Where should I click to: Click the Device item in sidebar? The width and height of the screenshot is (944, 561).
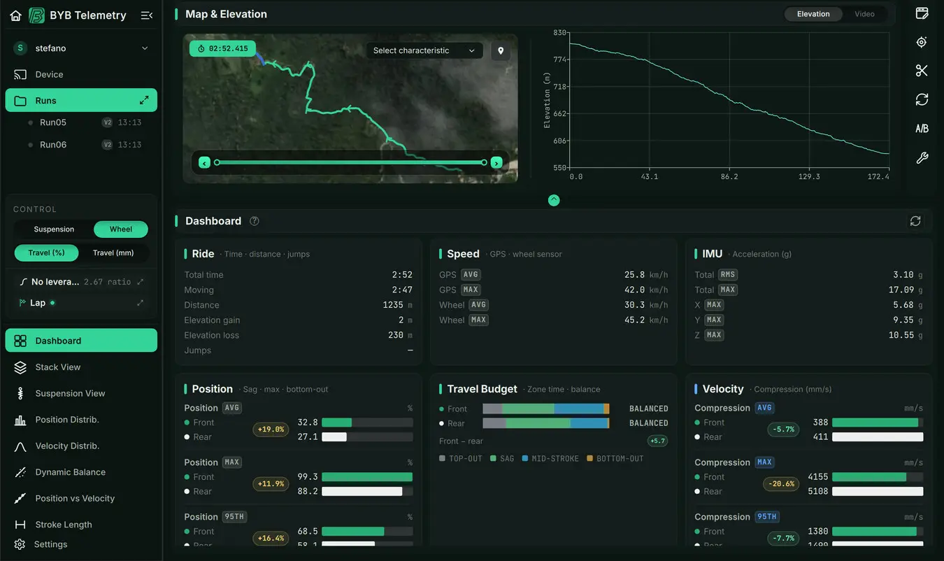81,74
